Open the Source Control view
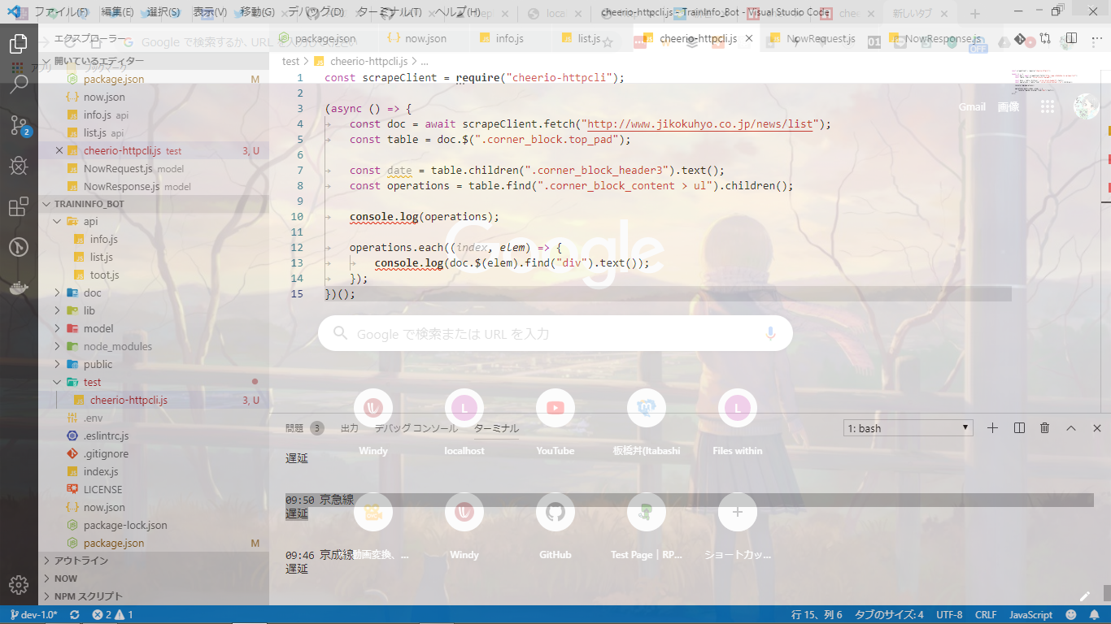Viewport: 1111px width, 624px height. pyautogui.click(x=18, y=125)
